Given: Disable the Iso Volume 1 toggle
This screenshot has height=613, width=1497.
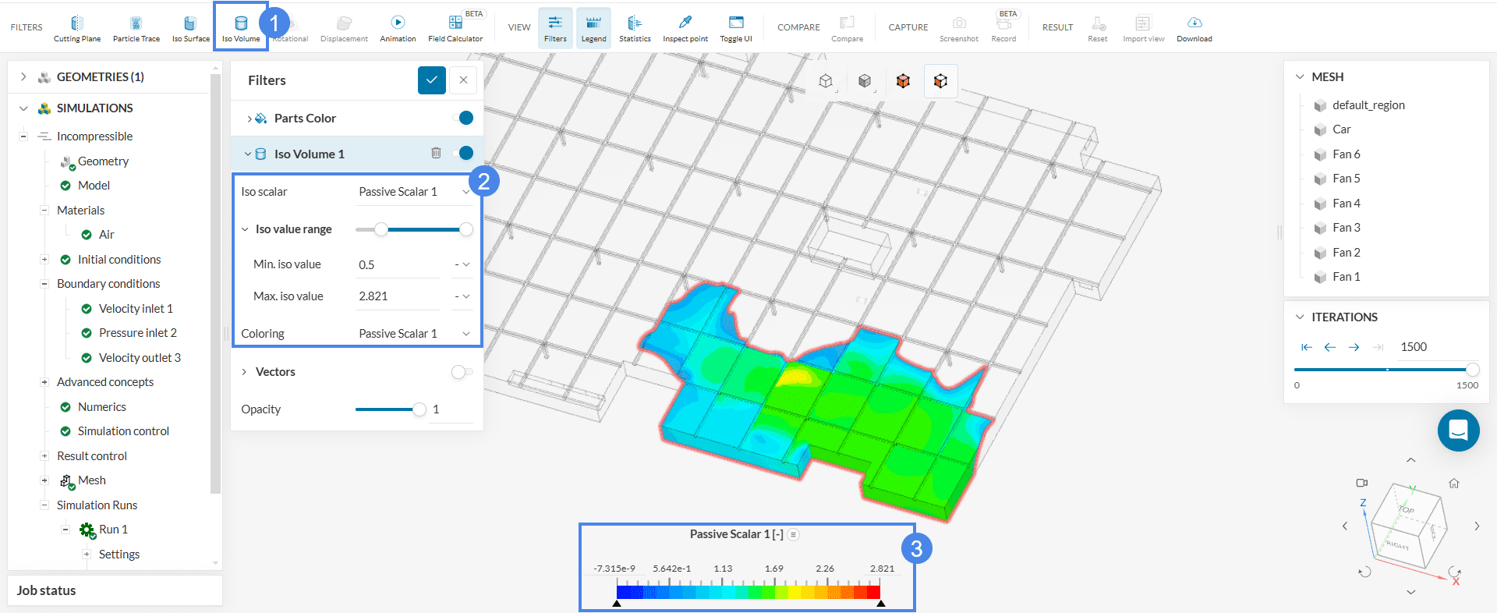Looking at the screenshot, I should pyautogui.click(x=463, y=154).
